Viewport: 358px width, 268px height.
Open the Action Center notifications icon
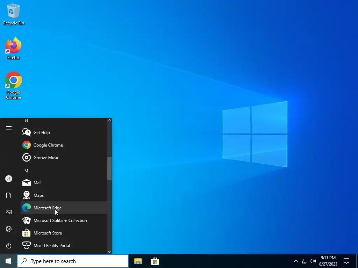coord(346,261)
